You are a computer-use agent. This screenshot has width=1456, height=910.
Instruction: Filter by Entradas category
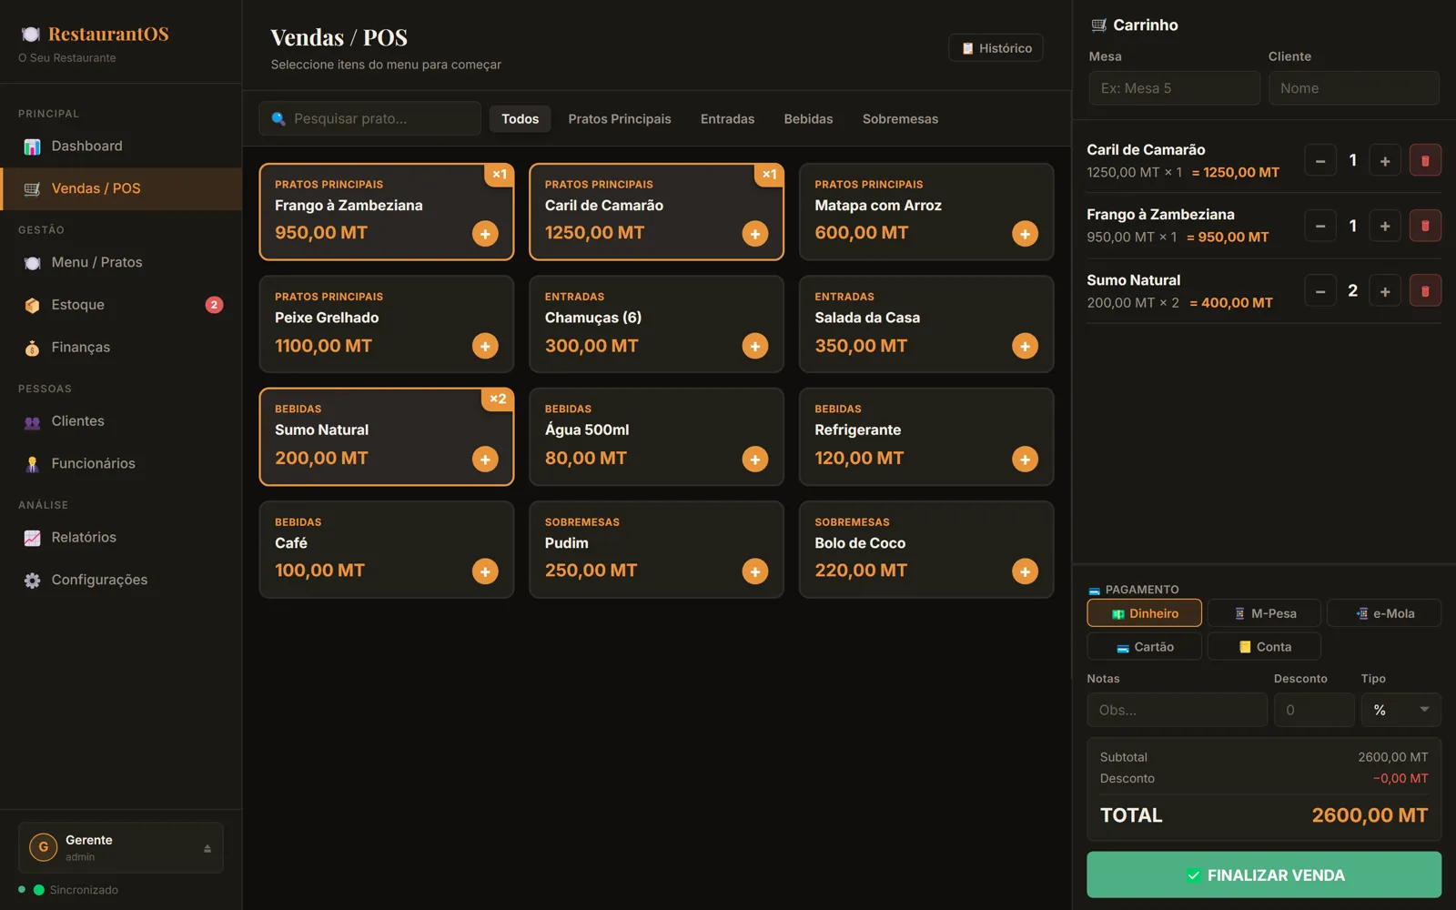pyautogui.click(x=727, y=119)
